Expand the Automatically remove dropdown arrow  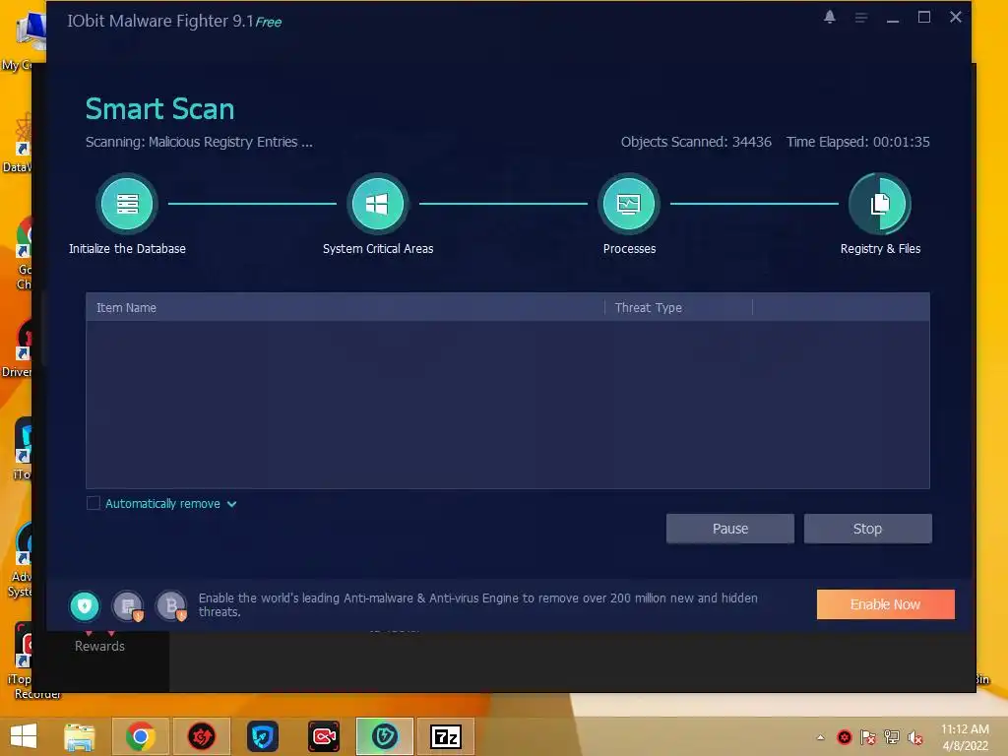tap(232, 504)
